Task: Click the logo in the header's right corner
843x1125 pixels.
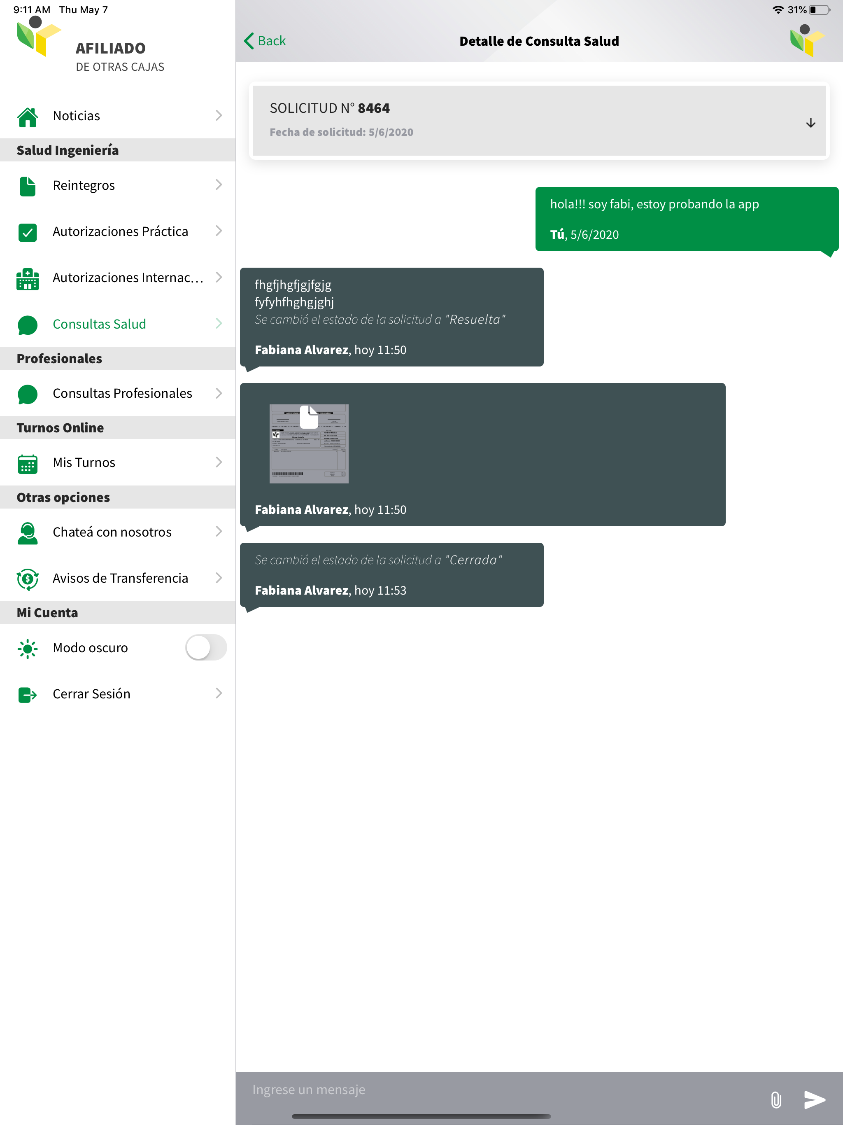Action: point(807,40)
